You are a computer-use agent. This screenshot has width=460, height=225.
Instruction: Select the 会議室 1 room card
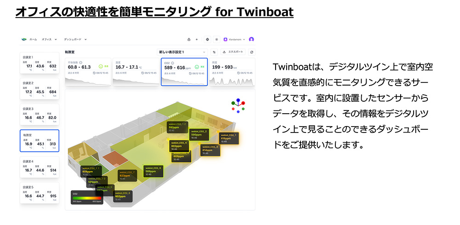click(x=39, y=63)
